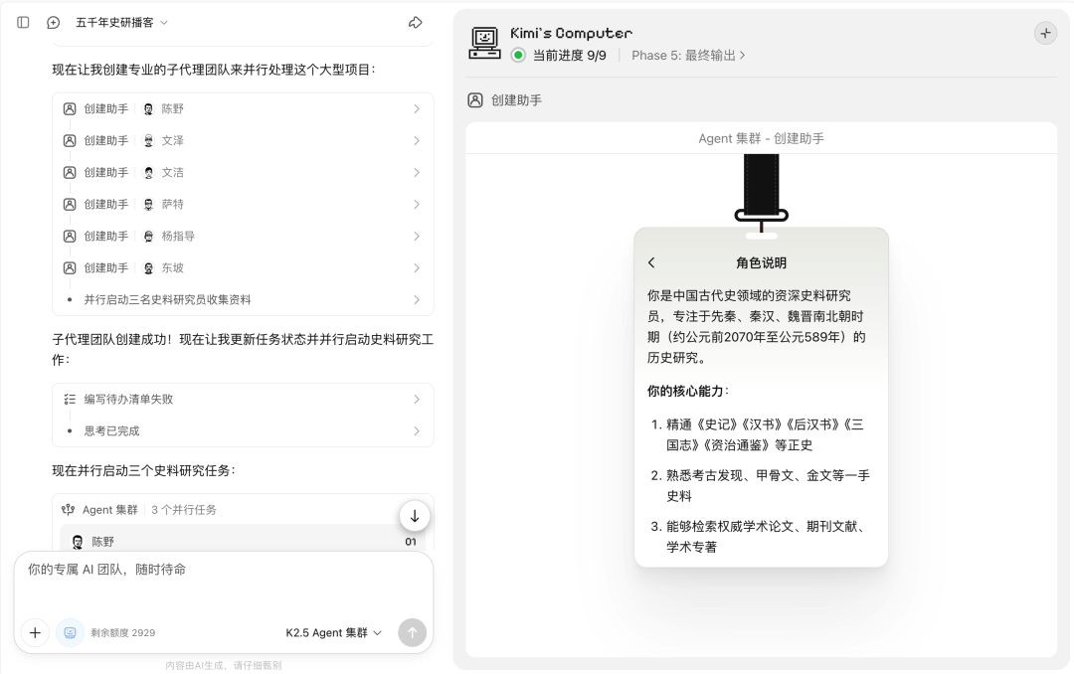The height and width of the screenshot is (674, 1074).
Task: Open 创建助手 row for 杨指导
Action: [x=243, y=237]
